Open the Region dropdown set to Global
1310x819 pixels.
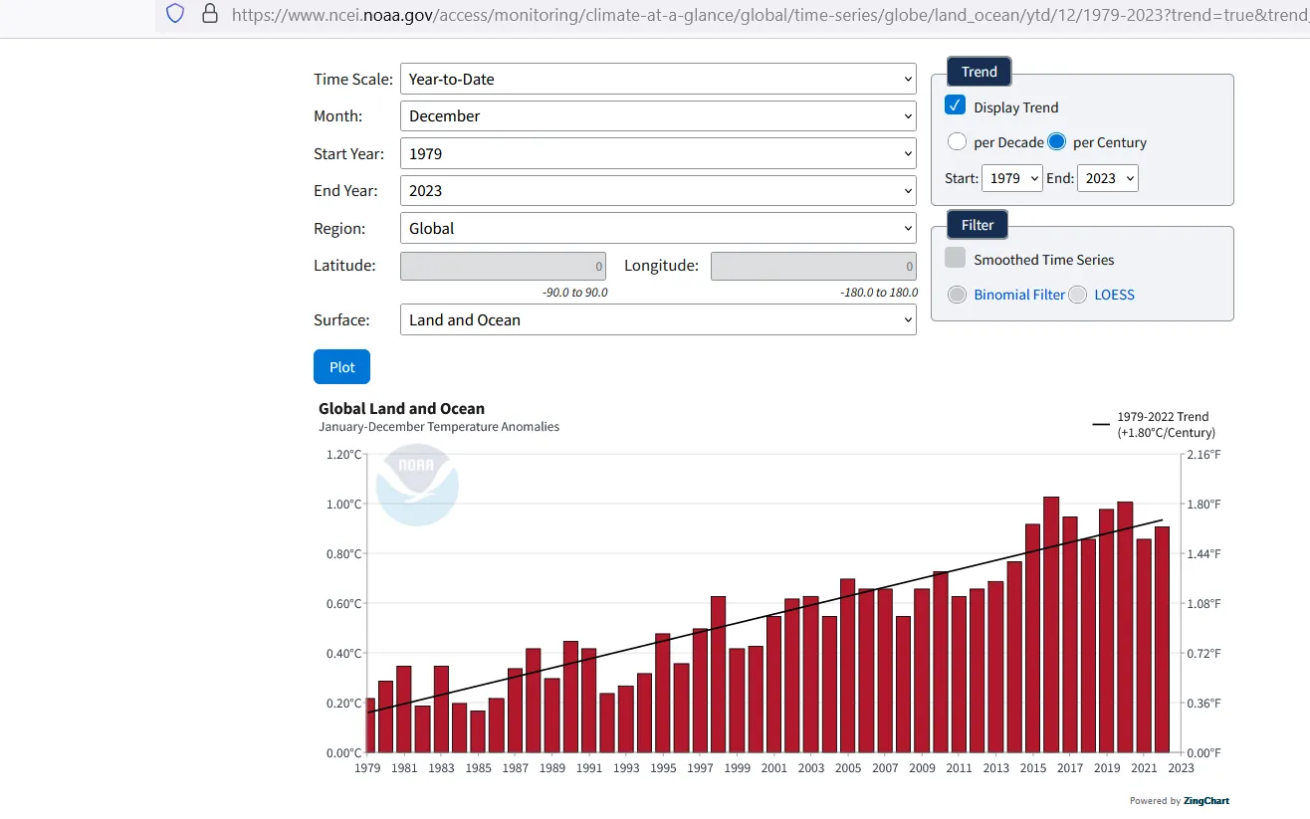point(657,228)
